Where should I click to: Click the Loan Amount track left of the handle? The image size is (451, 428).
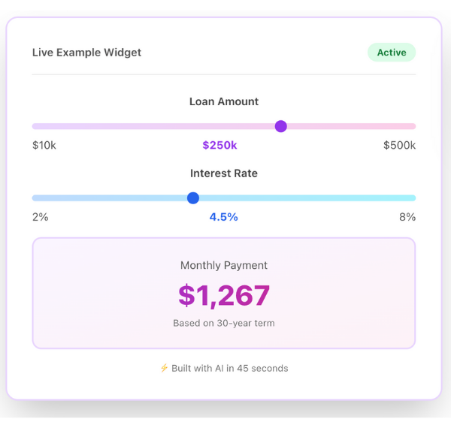[x=150, y=126]
